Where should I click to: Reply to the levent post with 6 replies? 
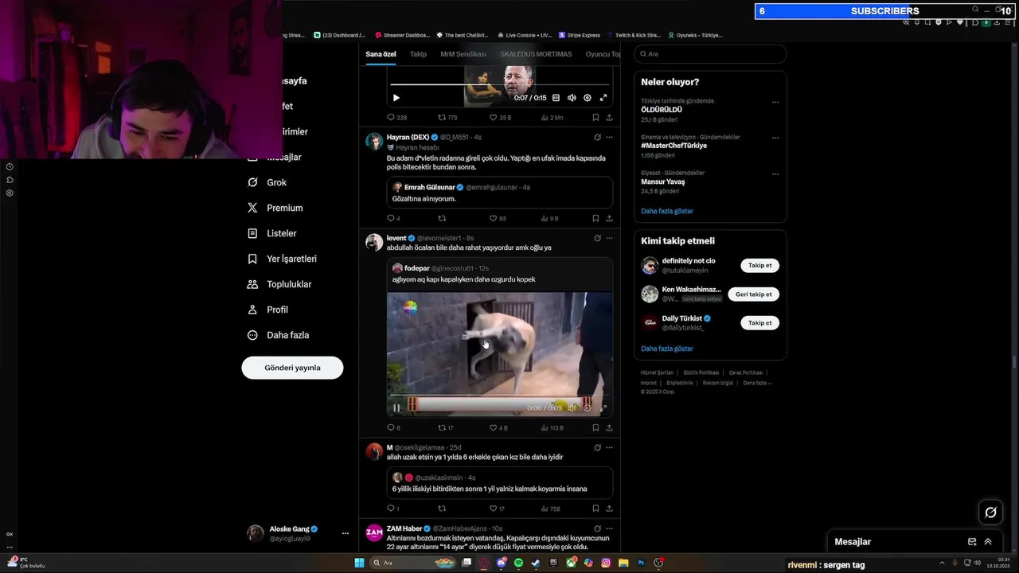click(x=393, y=428)
